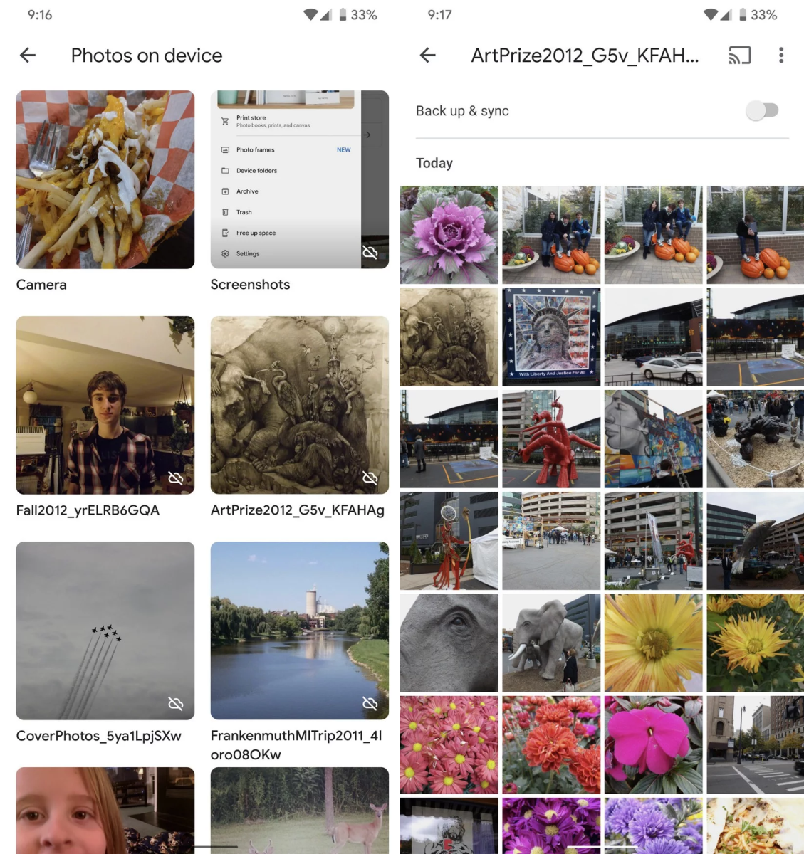
Task: Tap the CoverPhotos_5ya1LpjSXw label
Action: (99, 736)
